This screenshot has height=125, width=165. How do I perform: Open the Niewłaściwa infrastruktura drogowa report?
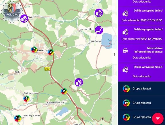click(141, 53)
